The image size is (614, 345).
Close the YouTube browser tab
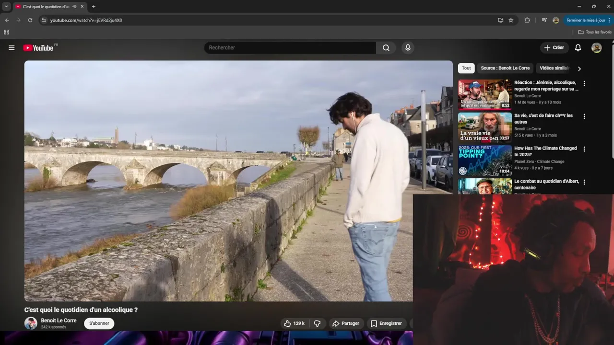[x=82, y=6]
